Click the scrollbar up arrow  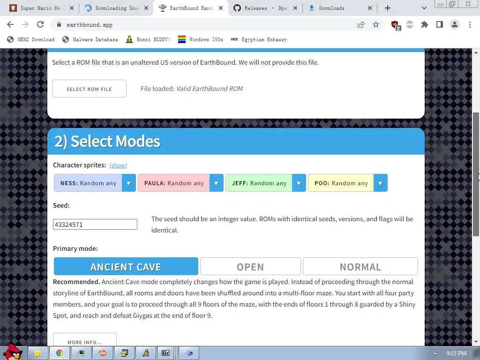[x=476, y=52]
